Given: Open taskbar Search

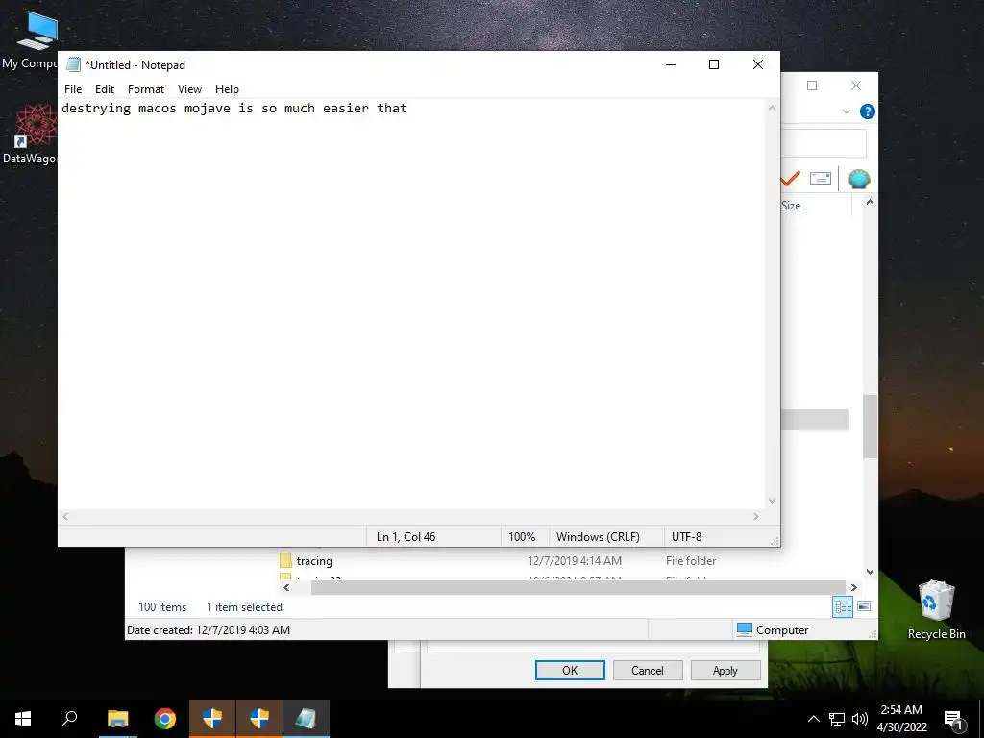Looking at the screenshot, I should click(x=69, y=719).
